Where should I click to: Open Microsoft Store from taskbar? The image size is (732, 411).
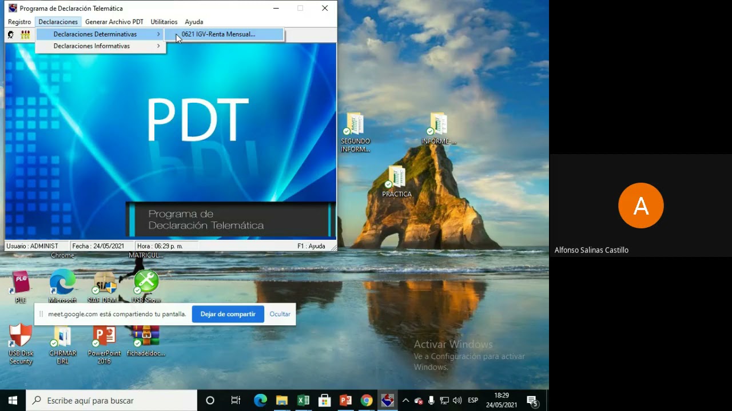(324, 401)
